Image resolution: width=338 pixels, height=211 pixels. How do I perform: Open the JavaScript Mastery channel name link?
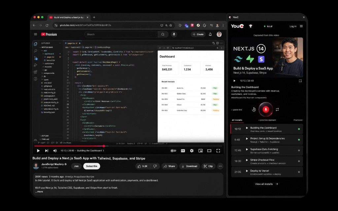(x=52, y=164)
